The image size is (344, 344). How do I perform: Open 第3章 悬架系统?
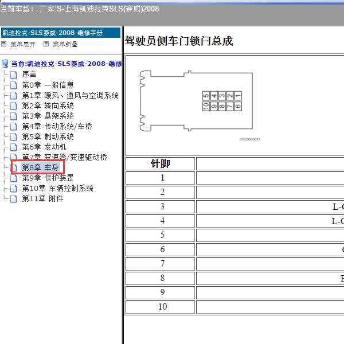point(48,116)
